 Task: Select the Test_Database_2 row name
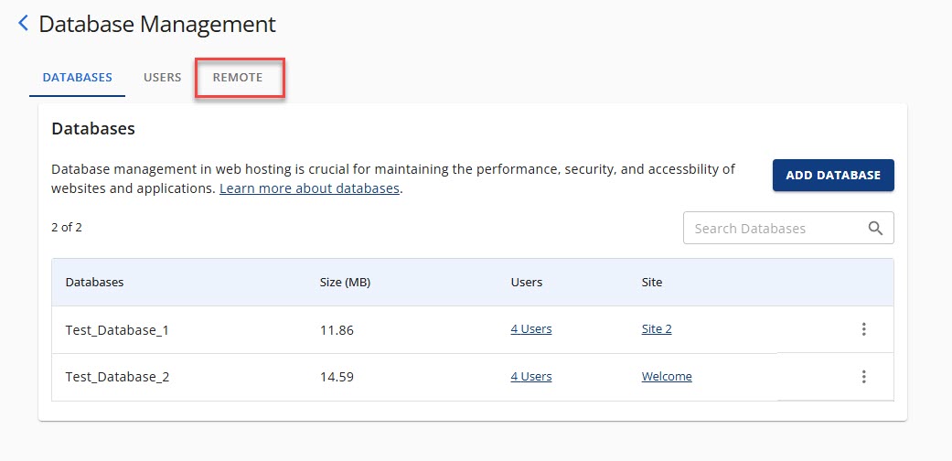[x=117, y=377]
